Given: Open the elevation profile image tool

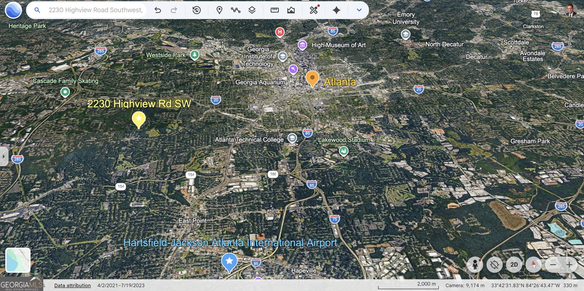Looking at the screenshot, I should (291, 10).
